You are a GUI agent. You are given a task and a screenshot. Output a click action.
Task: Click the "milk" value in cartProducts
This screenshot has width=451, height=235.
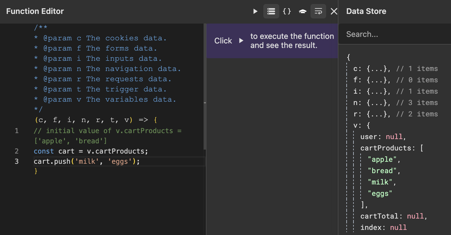coord(380,182)
